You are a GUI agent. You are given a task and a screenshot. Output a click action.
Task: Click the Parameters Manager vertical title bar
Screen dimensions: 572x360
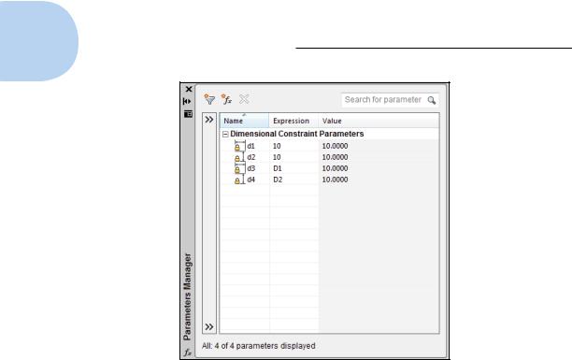pos(187,296)
